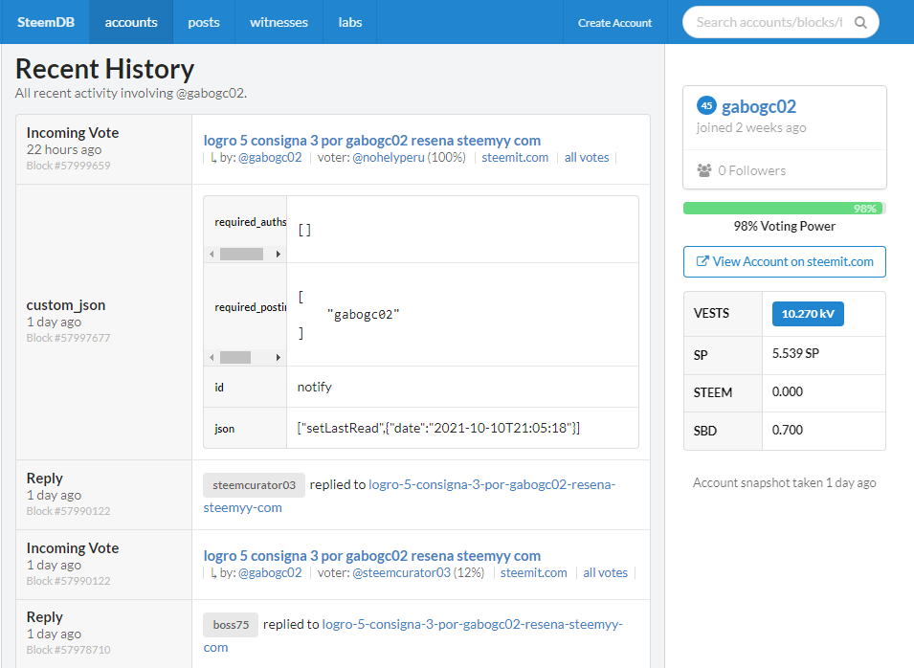The height and width of the screenshot is (668, 914).
Task: Click the boss75 reply author tag
Action: coord(231,625)
